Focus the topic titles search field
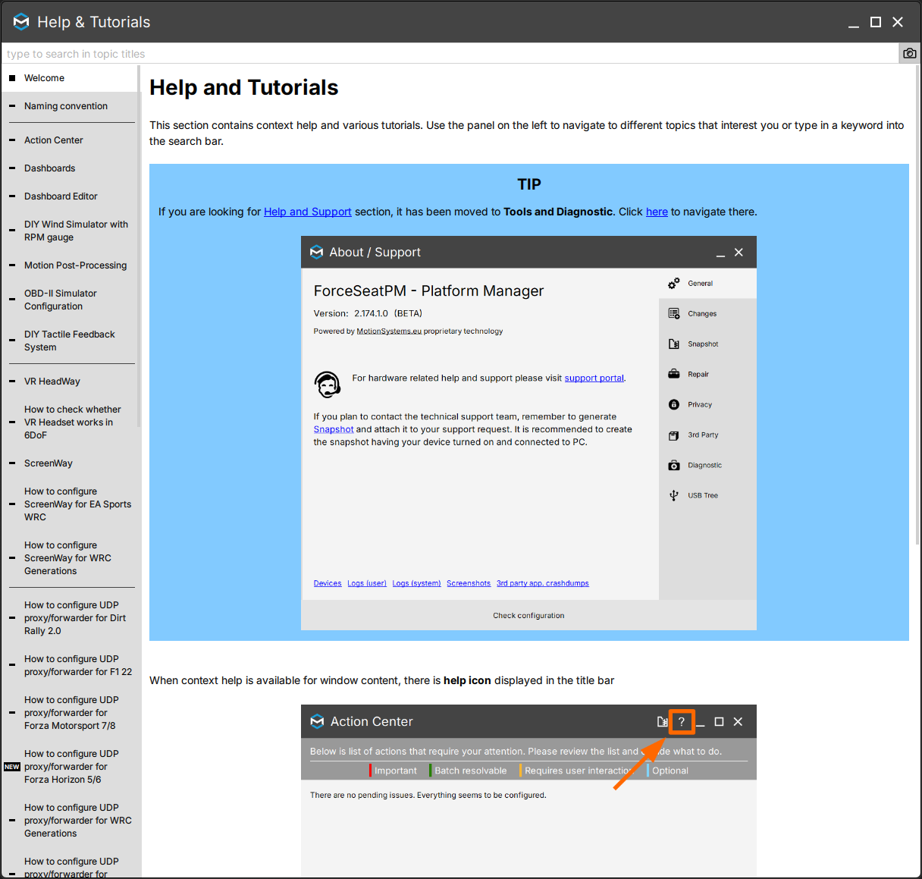Viewport: 922px width, 879px height. pos(450,54)
